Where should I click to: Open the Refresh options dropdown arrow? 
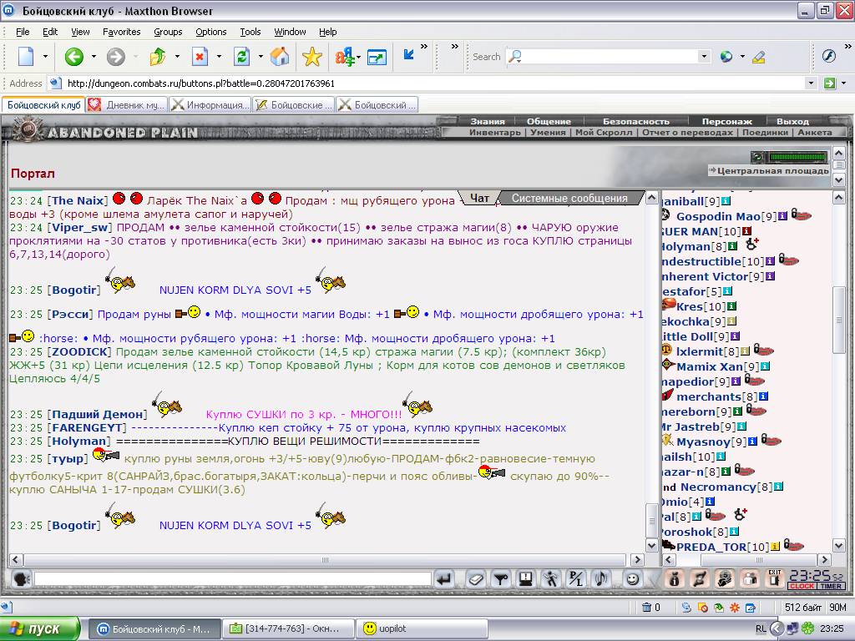[261, 56]
